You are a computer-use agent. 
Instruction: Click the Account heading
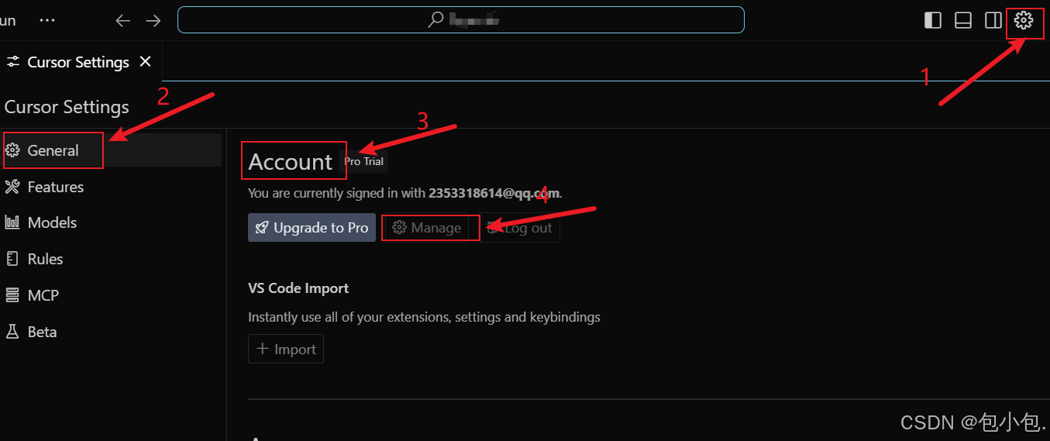pyautogui.click(x=290, y=162)
